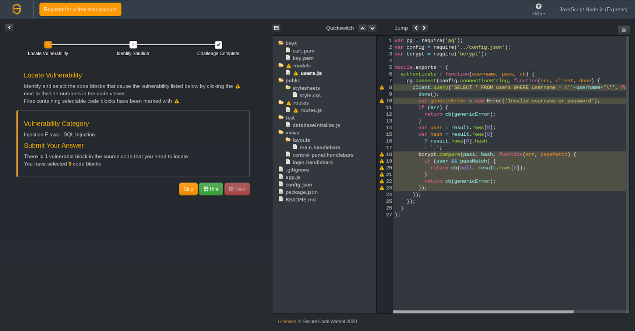Open the Licenses link
635x331 pixels.
pos(287,321)
